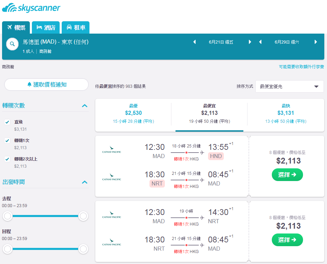Open the search magnifier icon
Viewport: 327px width, 264px height.
[x=12, y=44]
